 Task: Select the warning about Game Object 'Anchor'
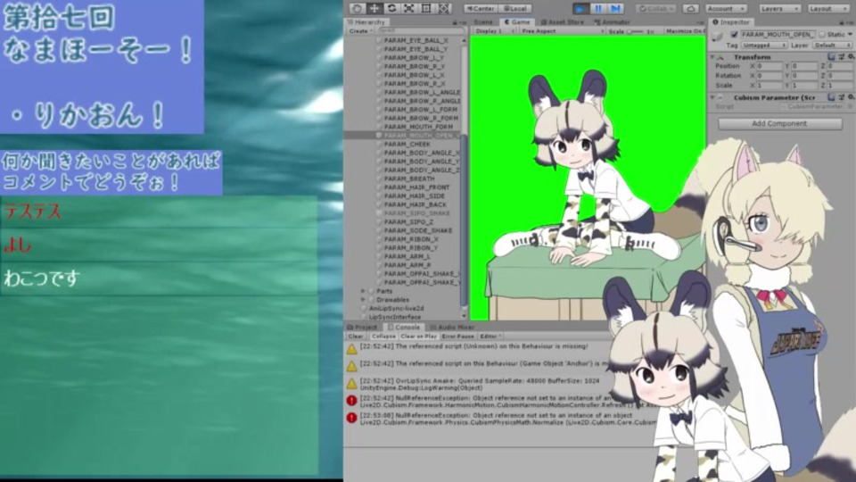tap(478, 366)
